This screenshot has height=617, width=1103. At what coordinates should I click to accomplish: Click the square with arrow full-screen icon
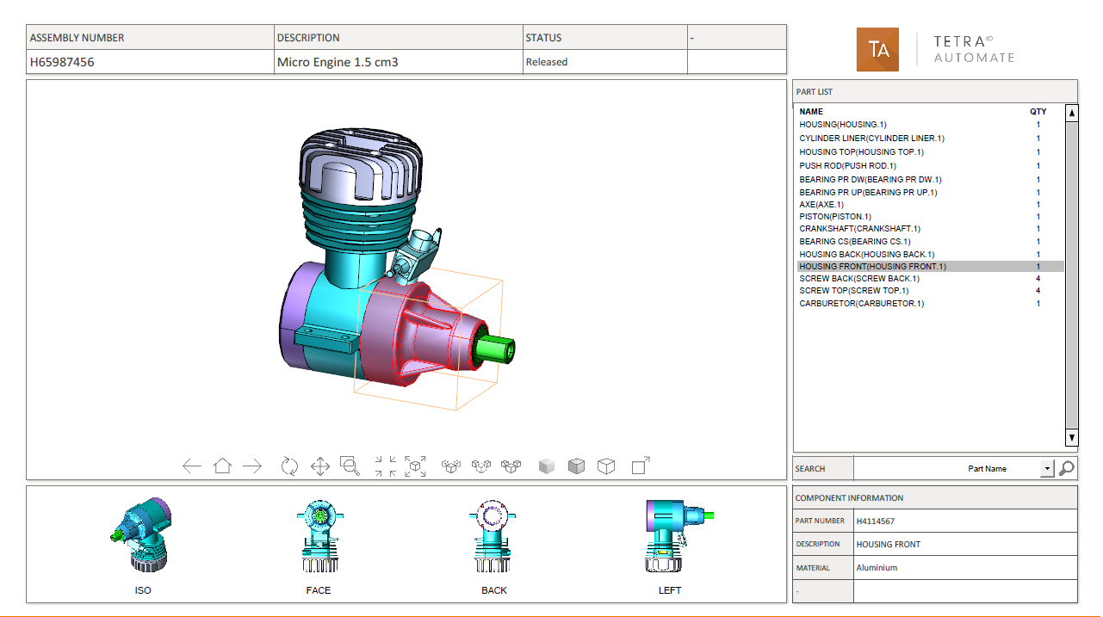[x=641, y=466]
